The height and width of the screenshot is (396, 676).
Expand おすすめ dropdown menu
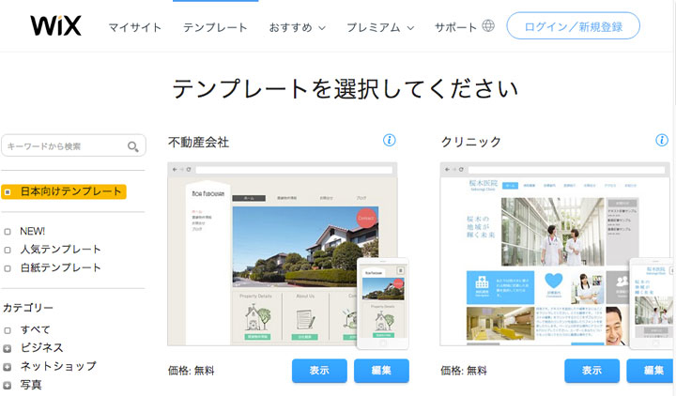(x=297, y=27)
